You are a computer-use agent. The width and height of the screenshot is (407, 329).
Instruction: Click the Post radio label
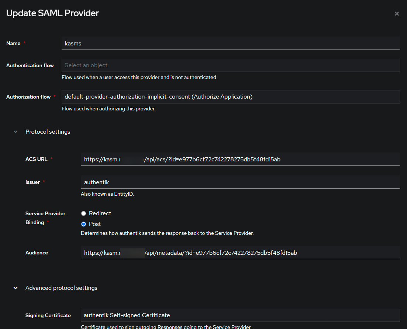tap(95, 224)
